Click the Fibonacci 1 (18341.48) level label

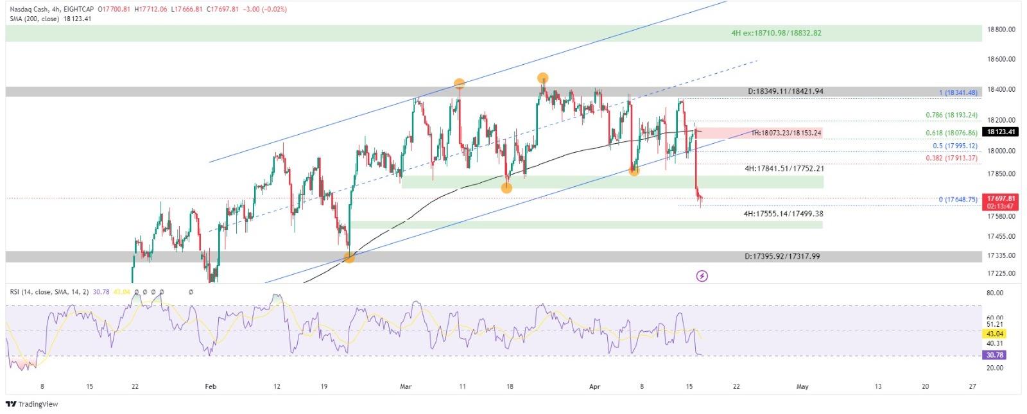coord(958,92)
